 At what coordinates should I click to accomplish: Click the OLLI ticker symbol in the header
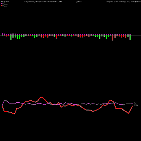click(x=60, y=2)
